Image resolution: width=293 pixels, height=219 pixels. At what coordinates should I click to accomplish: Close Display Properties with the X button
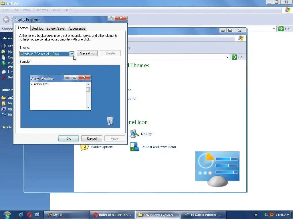point(121,18)
